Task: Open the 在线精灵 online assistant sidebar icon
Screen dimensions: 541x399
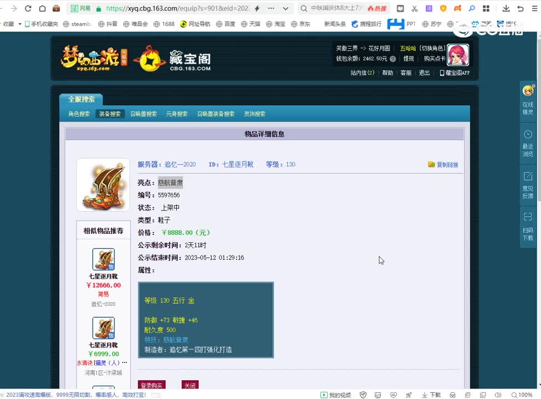Action: (528, 100)
